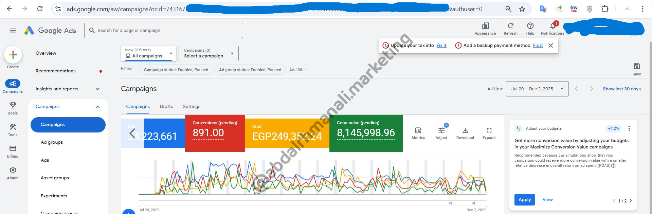Click Fix it for tax info
652x214 pixels.
point(441,46)
